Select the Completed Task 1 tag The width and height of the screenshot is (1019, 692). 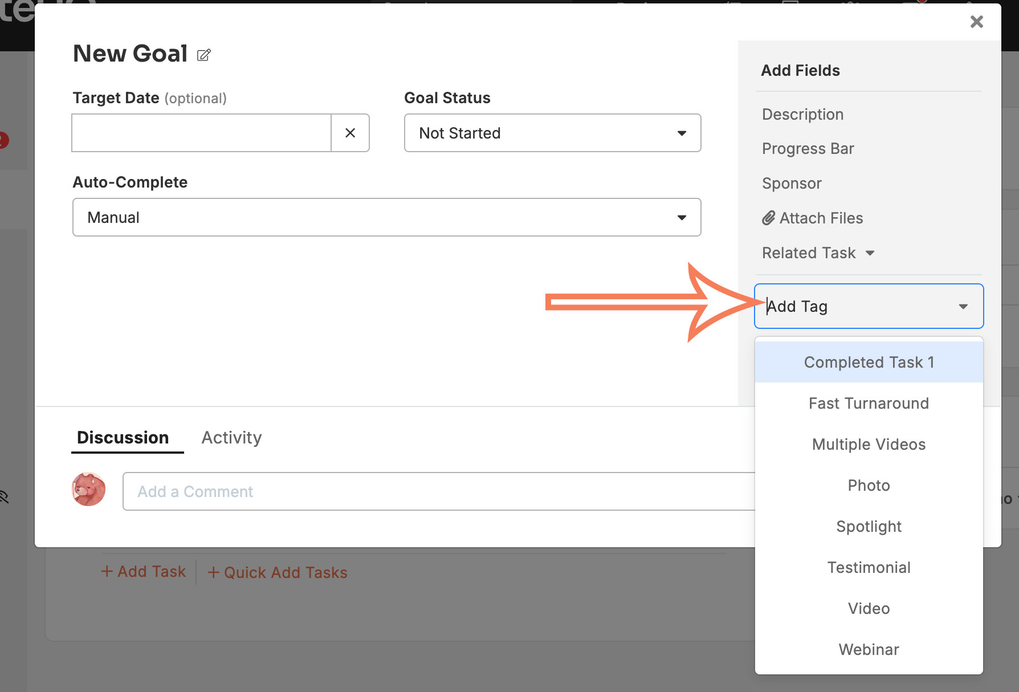pyautogui.click(x=869, y=362)
